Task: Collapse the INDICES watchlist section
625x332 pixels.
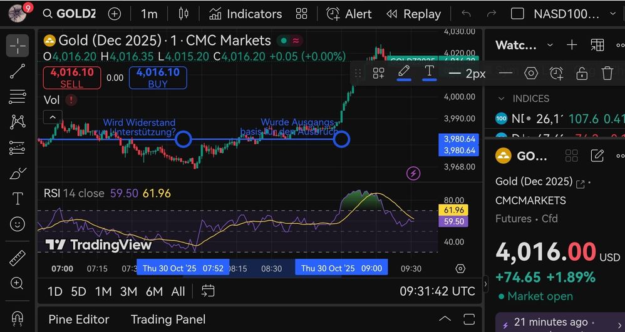Action: pyautogui.click(x=502, y=98)
